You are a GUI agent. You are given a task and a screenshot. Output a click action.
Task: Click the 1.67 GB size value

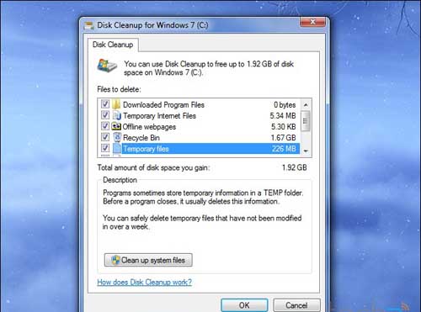[283, 138]
